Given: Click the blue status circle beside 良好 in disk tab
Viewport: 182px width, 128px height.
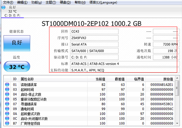Looking at the screenshot, I should (3, 7).
